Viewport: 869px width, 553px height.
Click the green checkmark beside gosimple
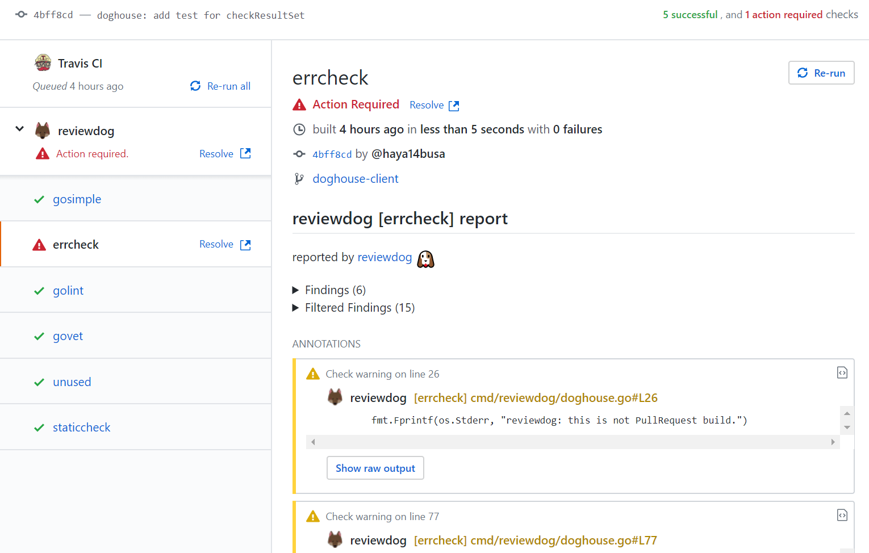click(39, 199)
